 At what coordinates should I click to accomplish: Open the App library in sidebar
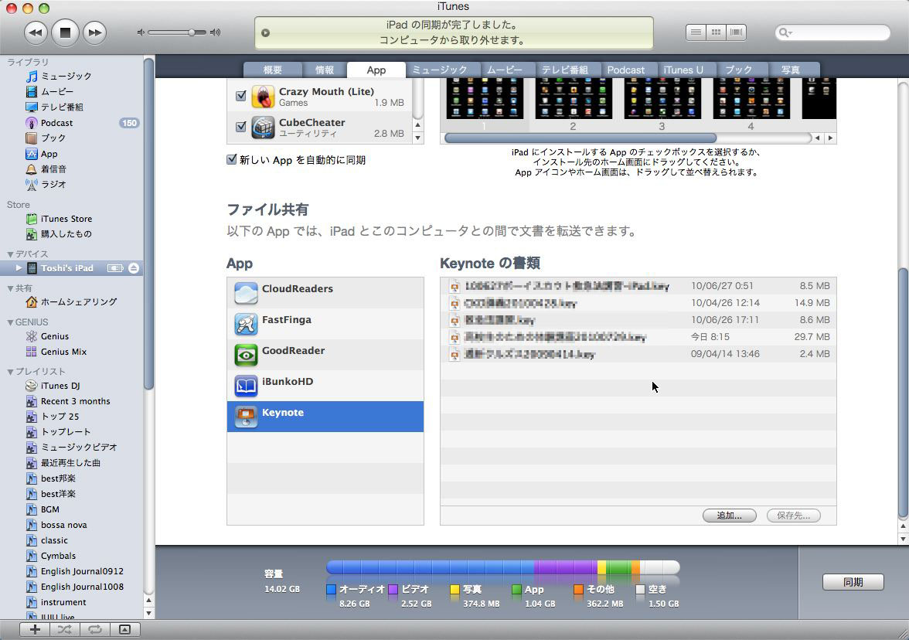point(49,154)
